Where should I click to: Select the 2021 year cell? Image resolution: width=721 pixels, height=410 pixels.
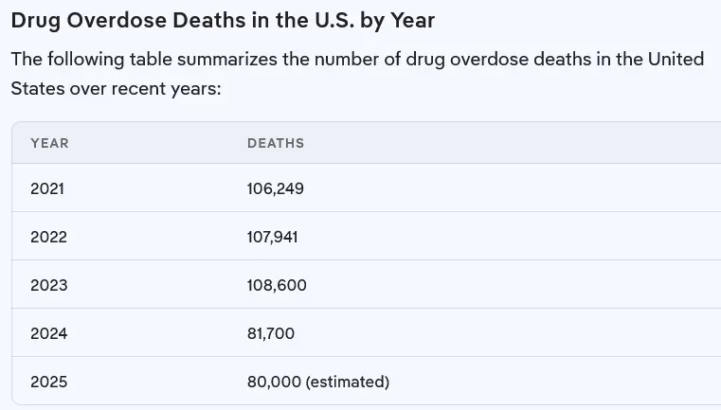coord(47,188)
